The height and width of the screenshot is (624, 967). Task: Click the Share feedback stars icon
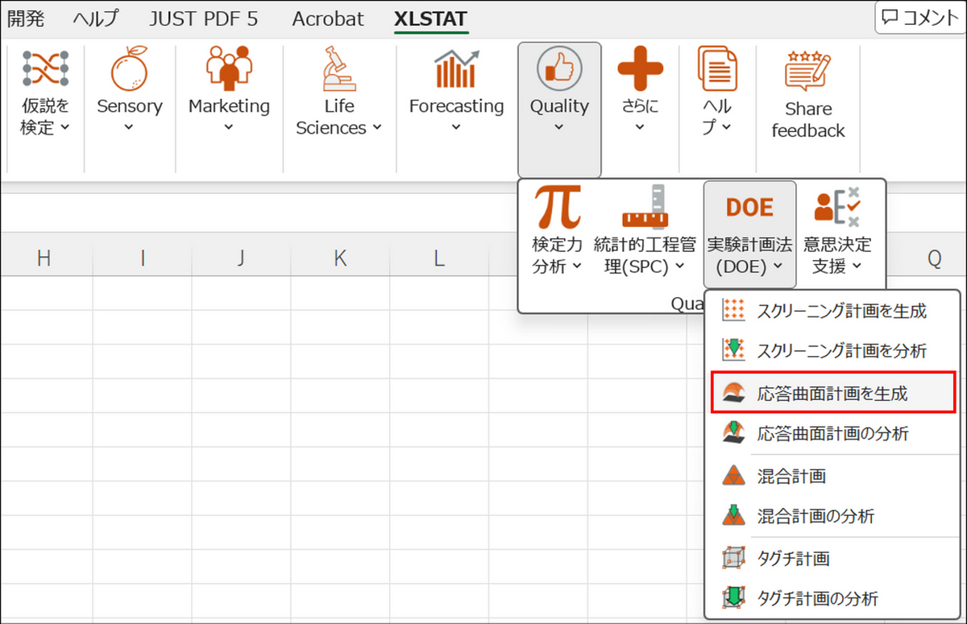point(807,70)
